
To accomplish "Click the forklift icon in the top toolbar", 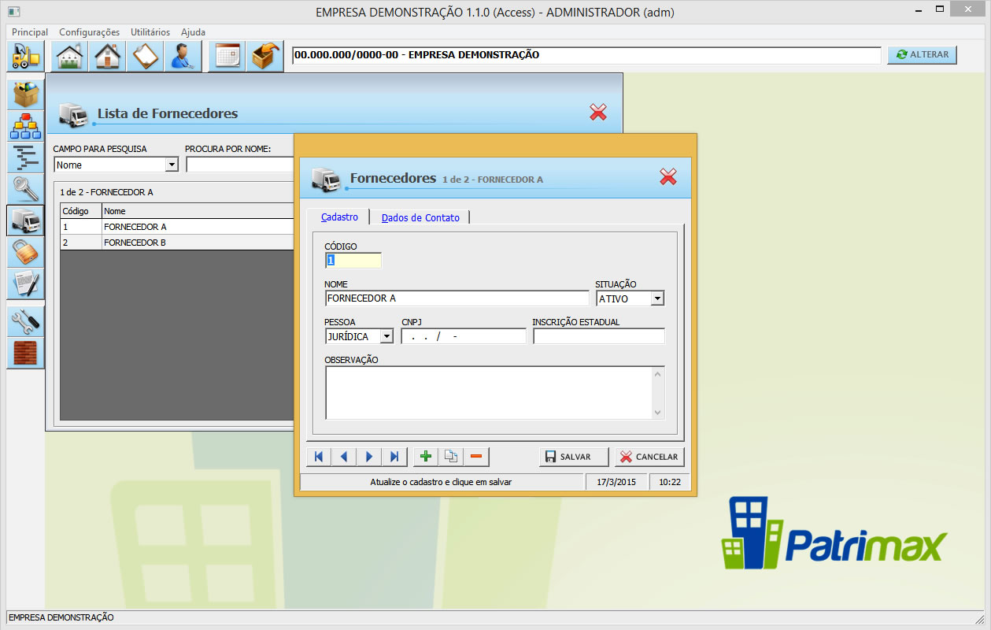I will [x=26, y=57].
